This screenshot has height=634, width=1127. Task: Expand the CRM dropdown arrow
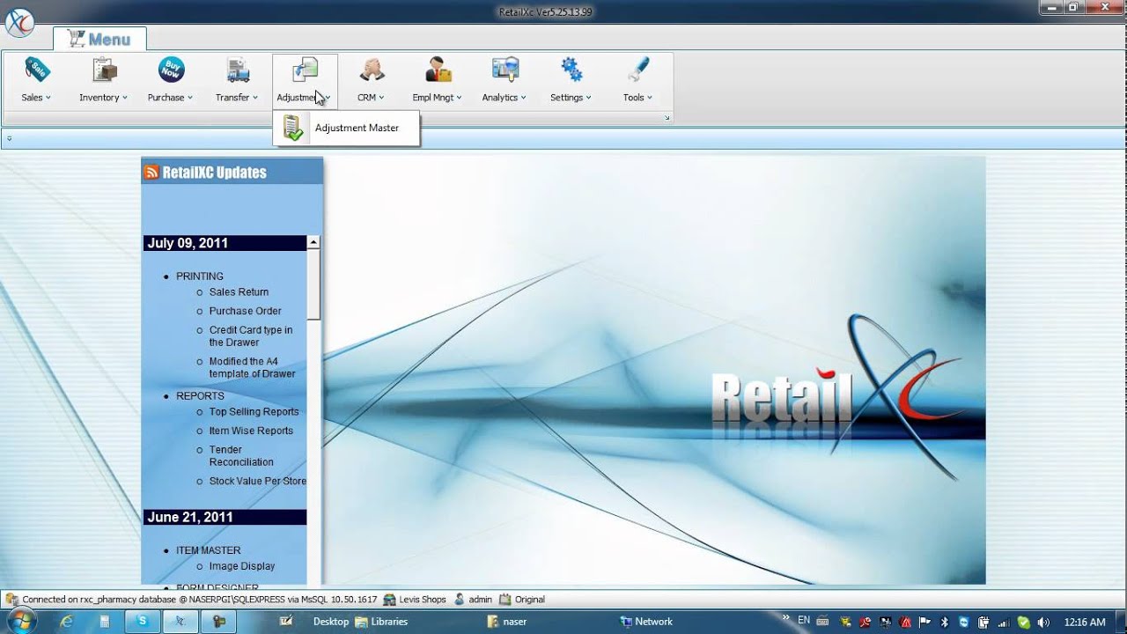[381, 98]
